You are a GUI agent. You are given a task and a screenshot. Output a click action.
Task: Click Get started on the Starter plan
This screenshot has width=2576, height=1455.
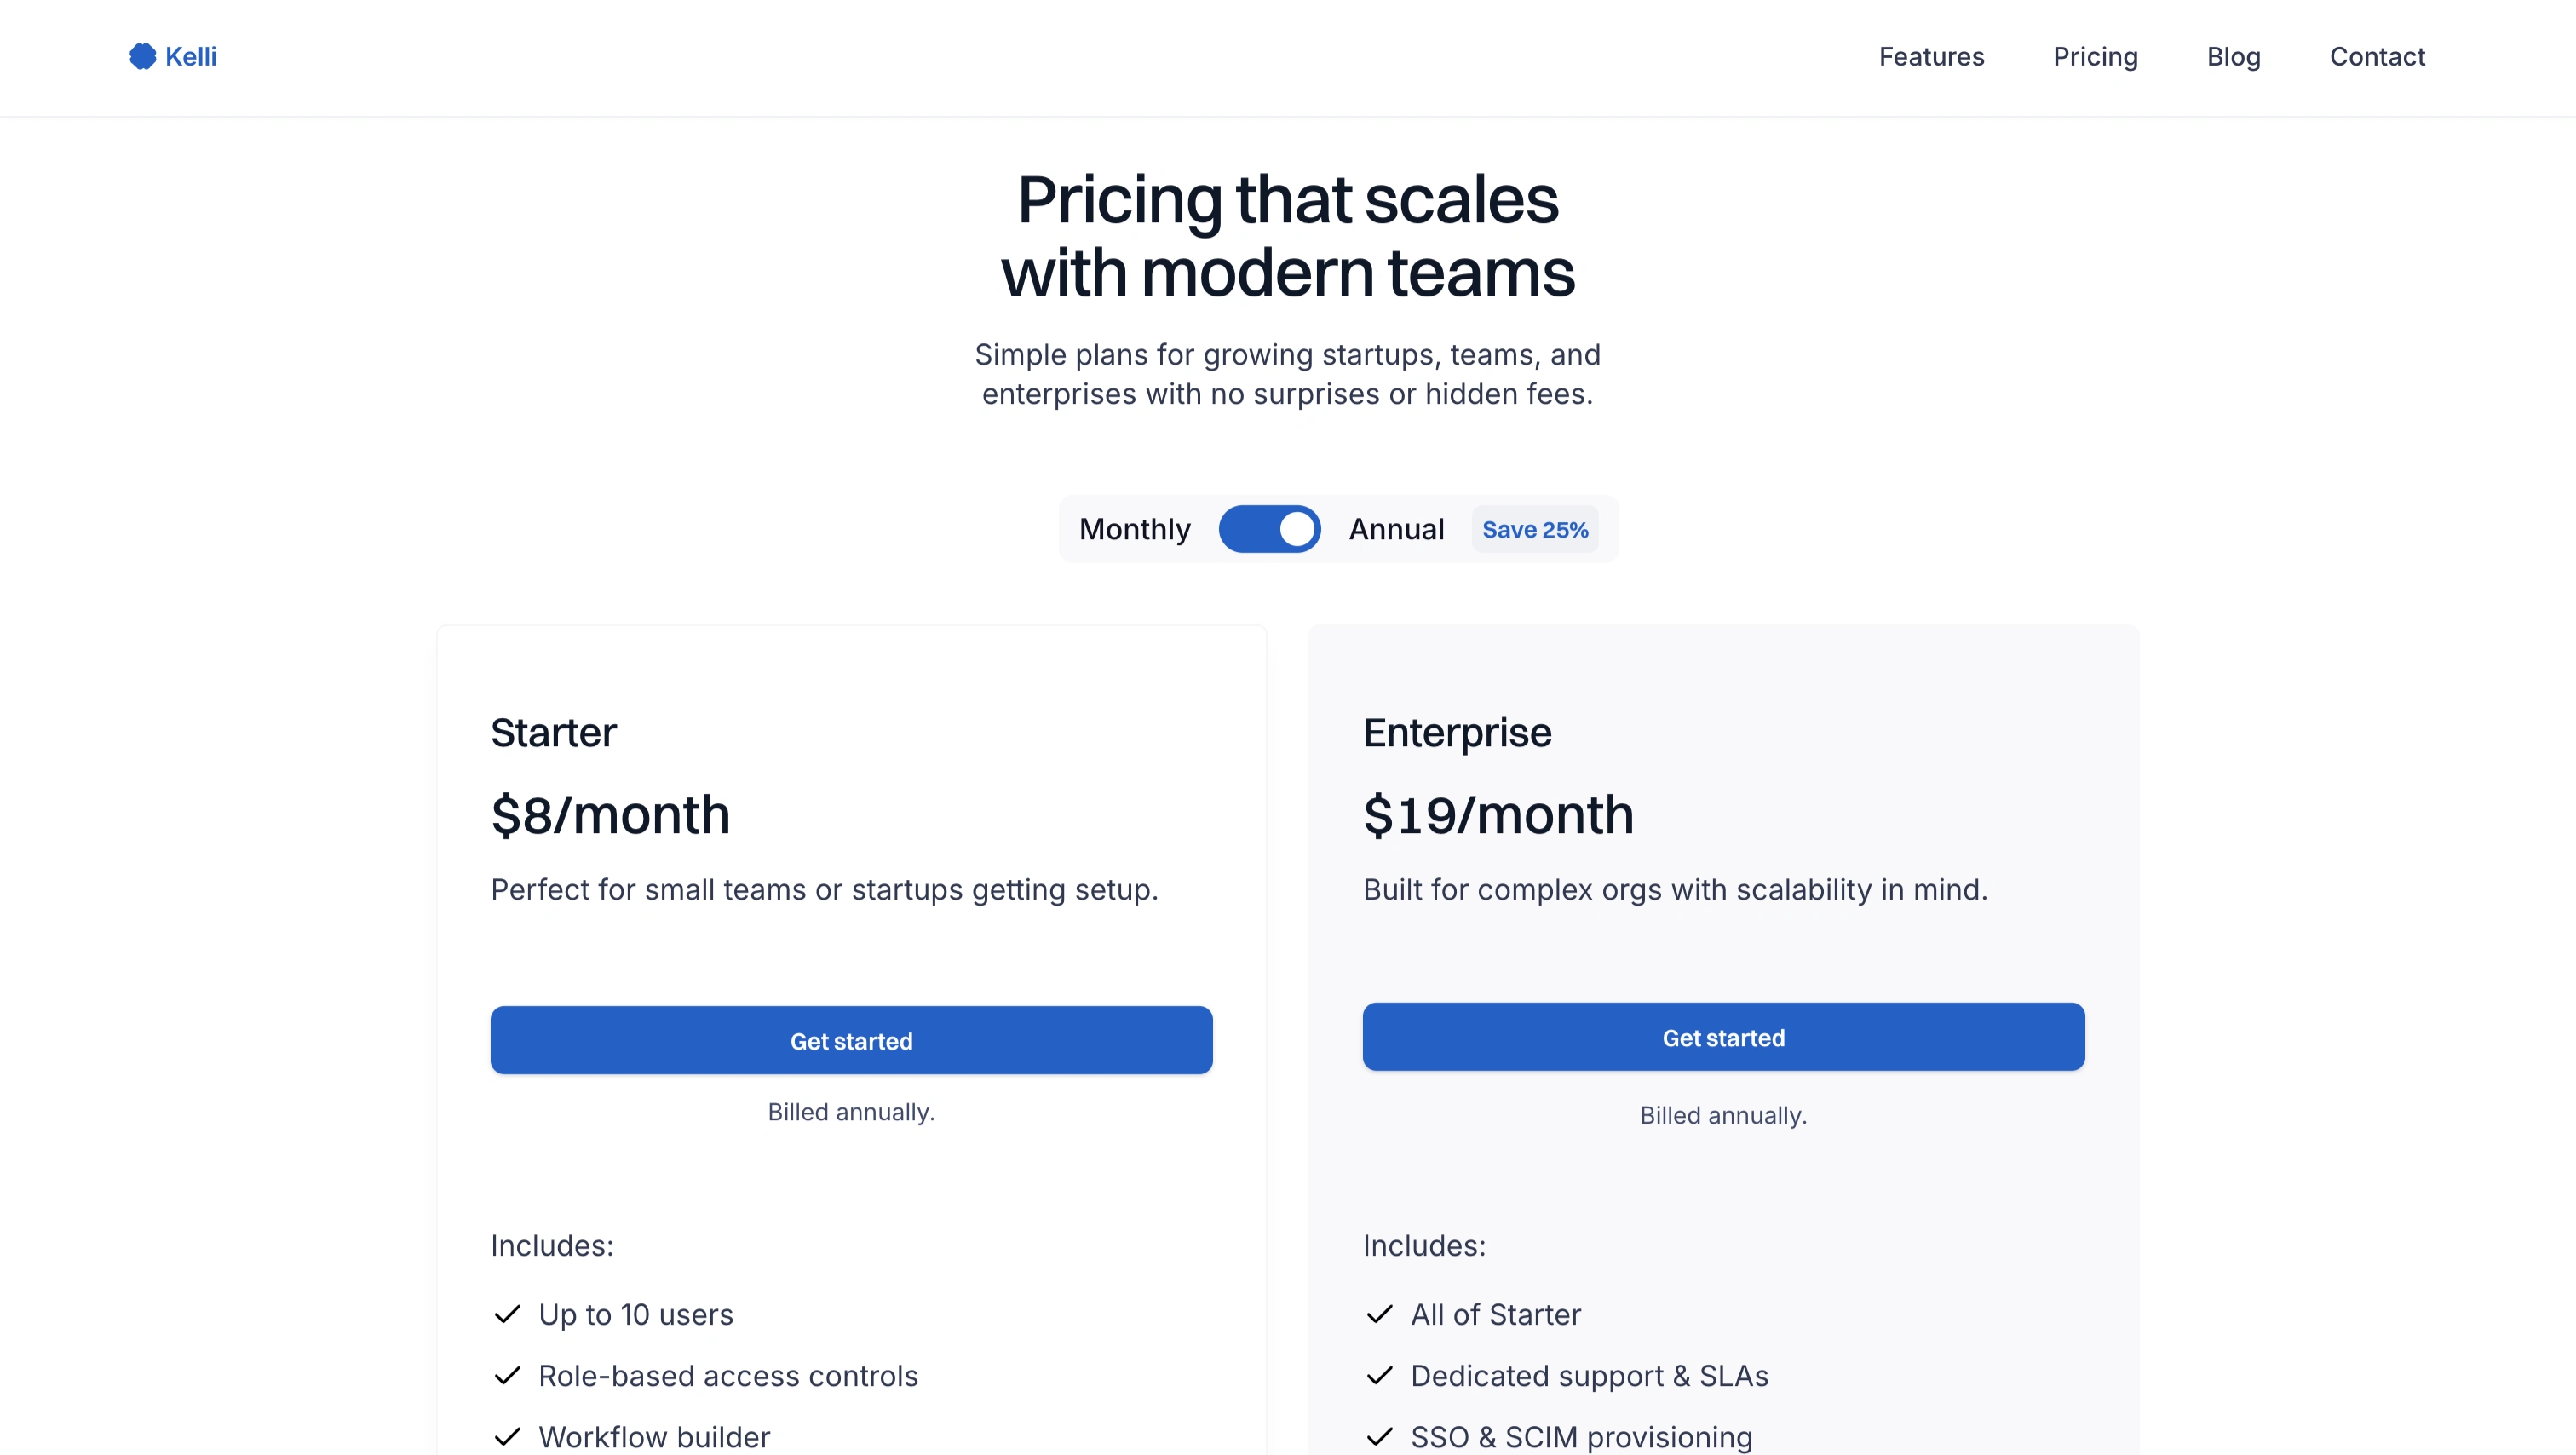(851, 1040)
